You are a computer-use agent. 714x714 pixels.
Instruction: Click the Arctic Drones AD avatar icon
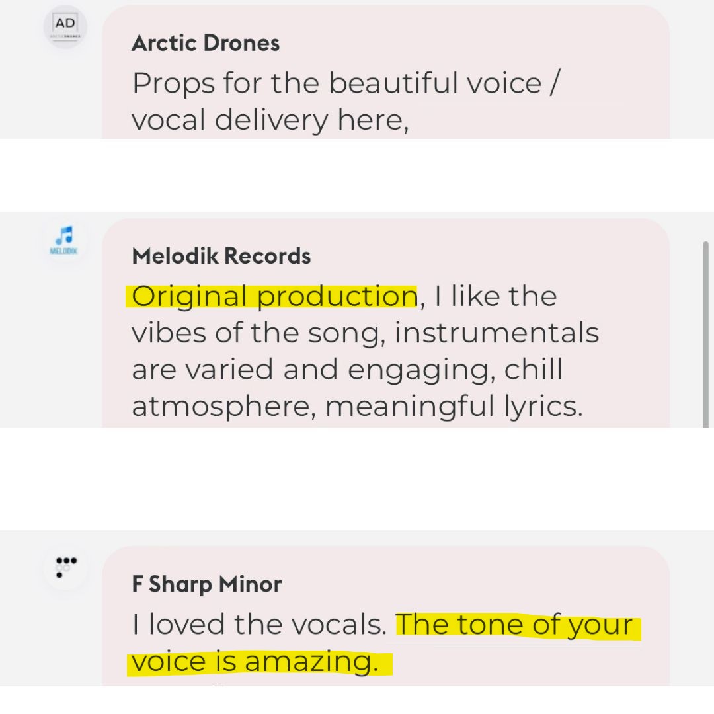[65, 26]
